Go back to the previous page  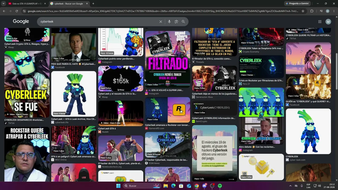(x=4, y=11)
